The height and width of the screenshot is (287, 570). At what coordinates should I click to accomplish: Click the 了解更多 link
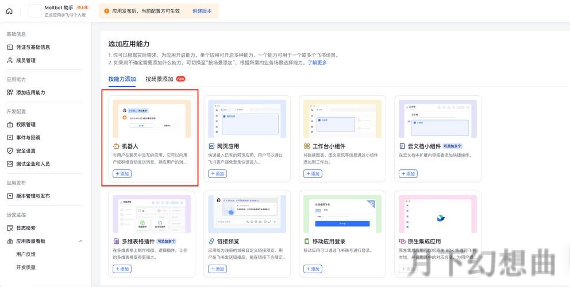click(x=317, y=63)
